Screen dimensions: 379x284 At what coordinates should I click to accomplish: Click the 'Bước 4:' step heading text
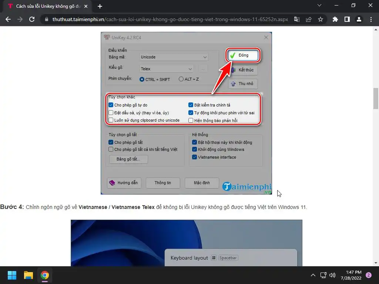click(12, 207)
